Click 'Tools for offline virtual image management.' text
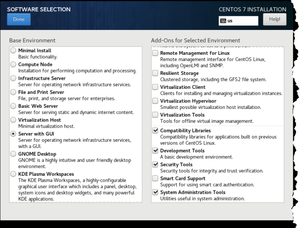The height and width of the screenshot is (228, 300). point(207,121)
